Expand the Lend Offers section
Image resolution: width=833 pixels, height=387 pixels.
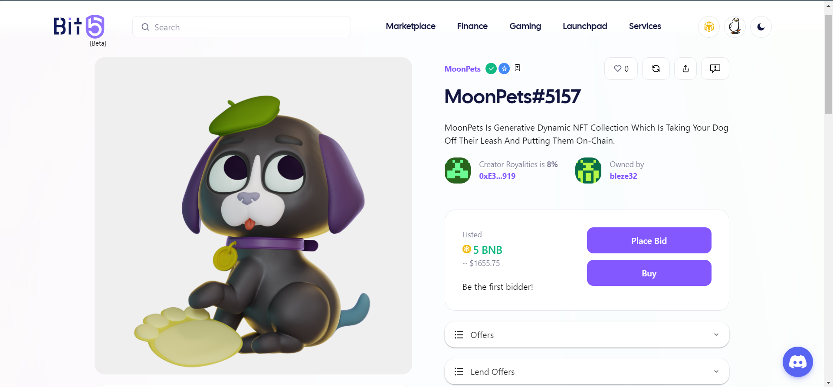coord(587,371)
